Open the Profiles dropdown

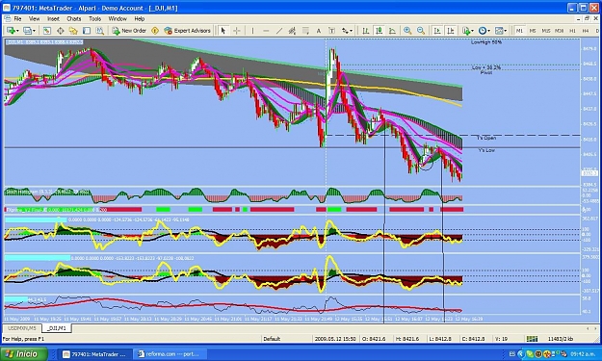click(x=30, y=31)
